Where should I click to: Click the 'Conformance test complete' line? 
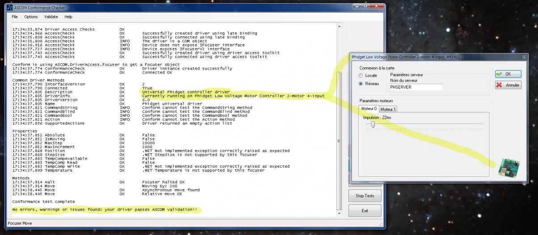click(x=44, y=202)
